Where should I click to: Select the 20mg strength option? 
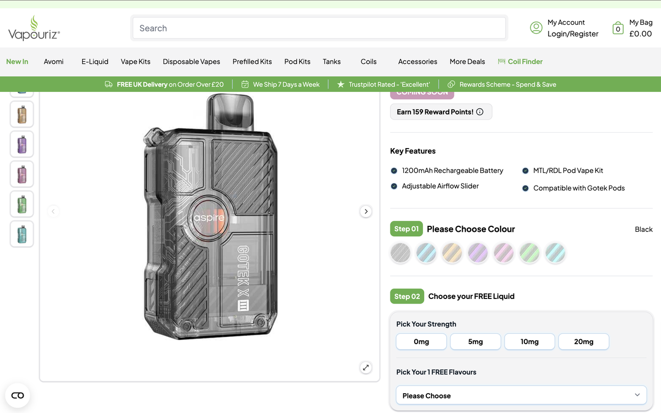coord(584,341)
